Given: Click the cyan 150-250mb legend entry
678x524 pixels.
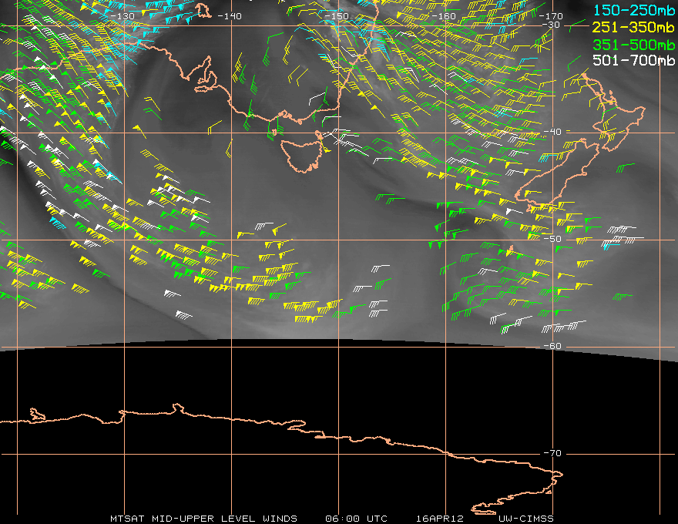Looking at the screenshot, I should coord(634,10).
